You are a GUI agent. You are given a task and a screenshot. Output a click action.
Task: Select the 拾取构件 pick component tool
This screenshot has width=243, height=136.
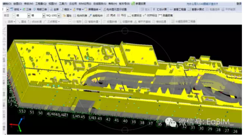click(x=96, y=16)
